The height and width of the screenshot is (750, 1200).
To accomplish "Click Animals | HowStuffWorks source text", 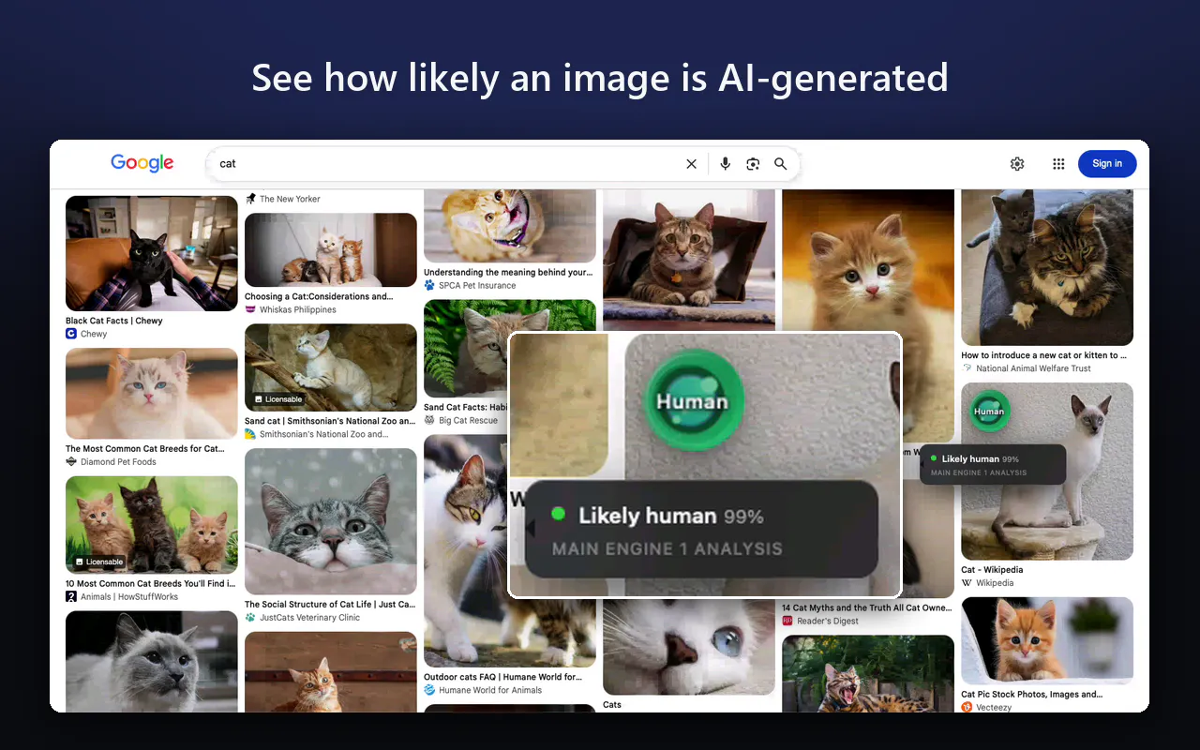I will [129, 596].
